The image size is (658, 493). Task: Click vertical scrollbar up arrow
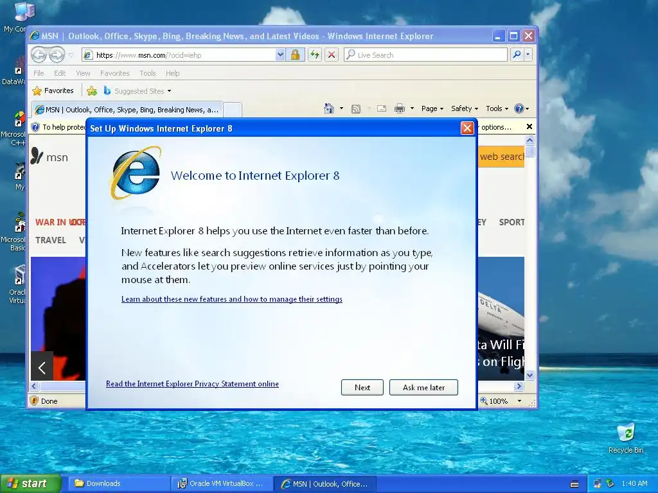(529, 140)
